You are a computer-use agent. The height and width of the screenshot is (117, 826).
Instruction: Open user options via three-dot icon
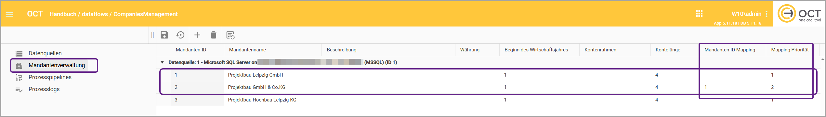[x=767, y=14]
